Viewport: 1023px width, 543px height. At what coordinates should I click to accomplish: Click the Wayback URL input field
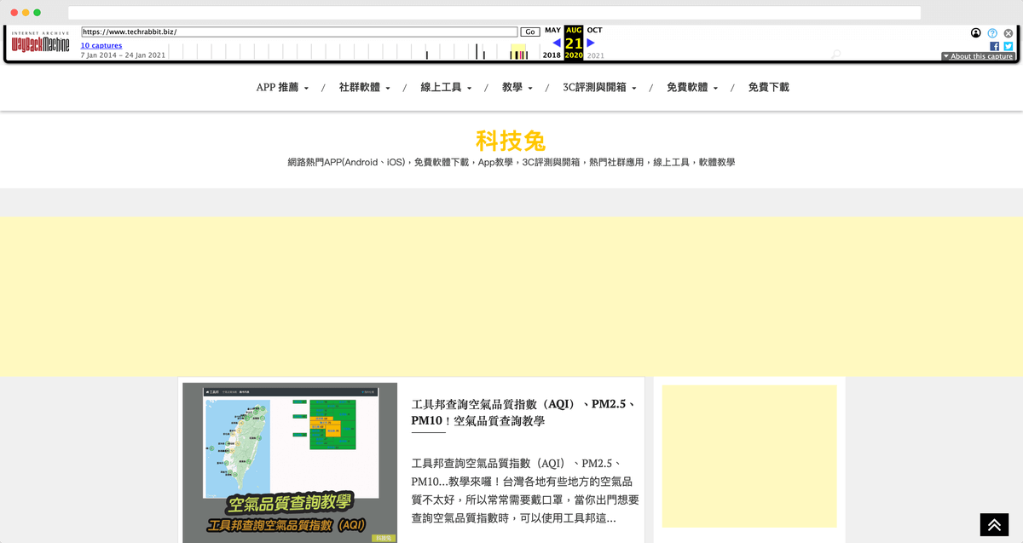298,32
